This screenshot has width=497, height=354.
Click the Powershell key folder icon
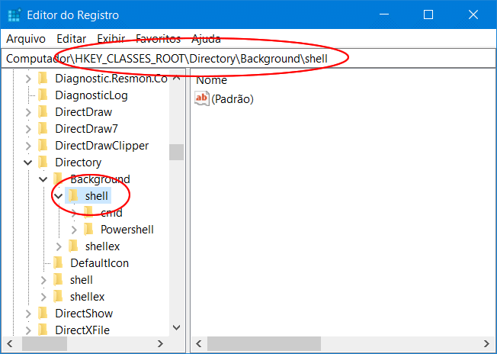point(88,230)
